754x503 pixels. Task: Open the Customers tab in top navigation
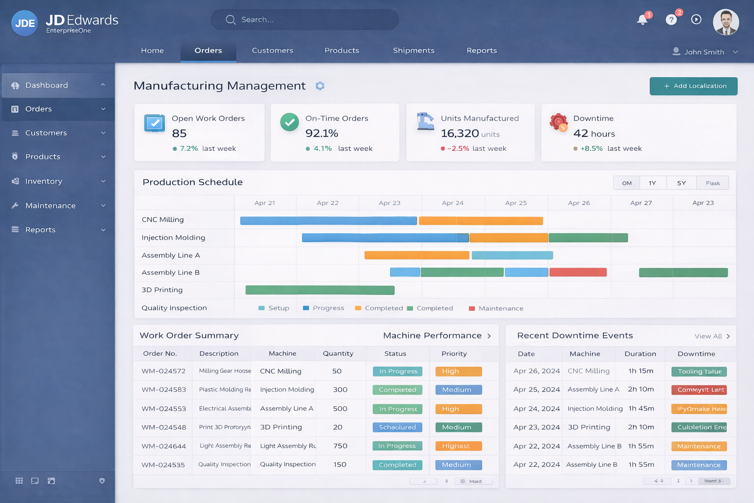point(272,51)
